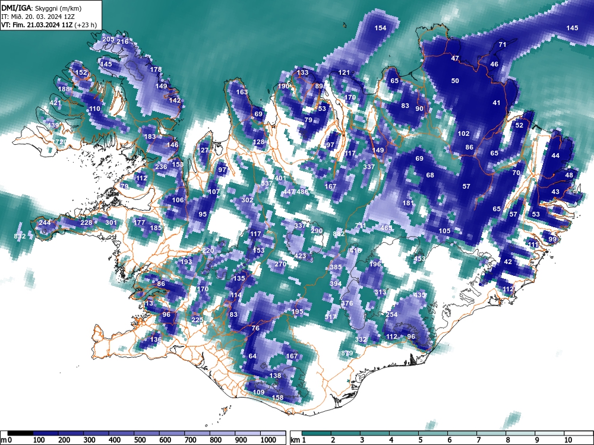Click the visibility value '50'
The width and height of the screenshot is (594, 445).
pos(456,81)
